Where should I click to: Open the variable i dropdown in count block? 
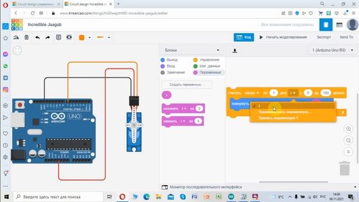click(293, 93)
